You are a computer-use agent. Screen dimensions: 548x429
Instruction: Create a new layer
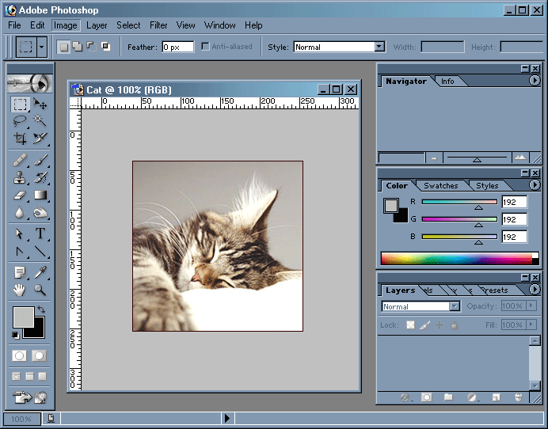pyautogui.click(x=496, y=397)
